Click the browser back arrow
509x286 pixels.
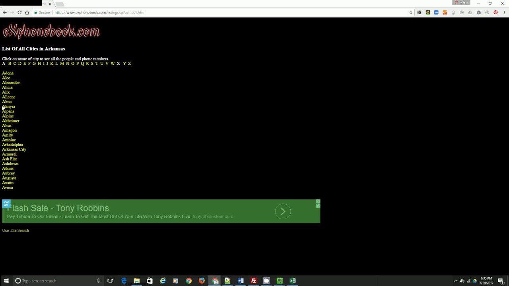pos(5,12)
